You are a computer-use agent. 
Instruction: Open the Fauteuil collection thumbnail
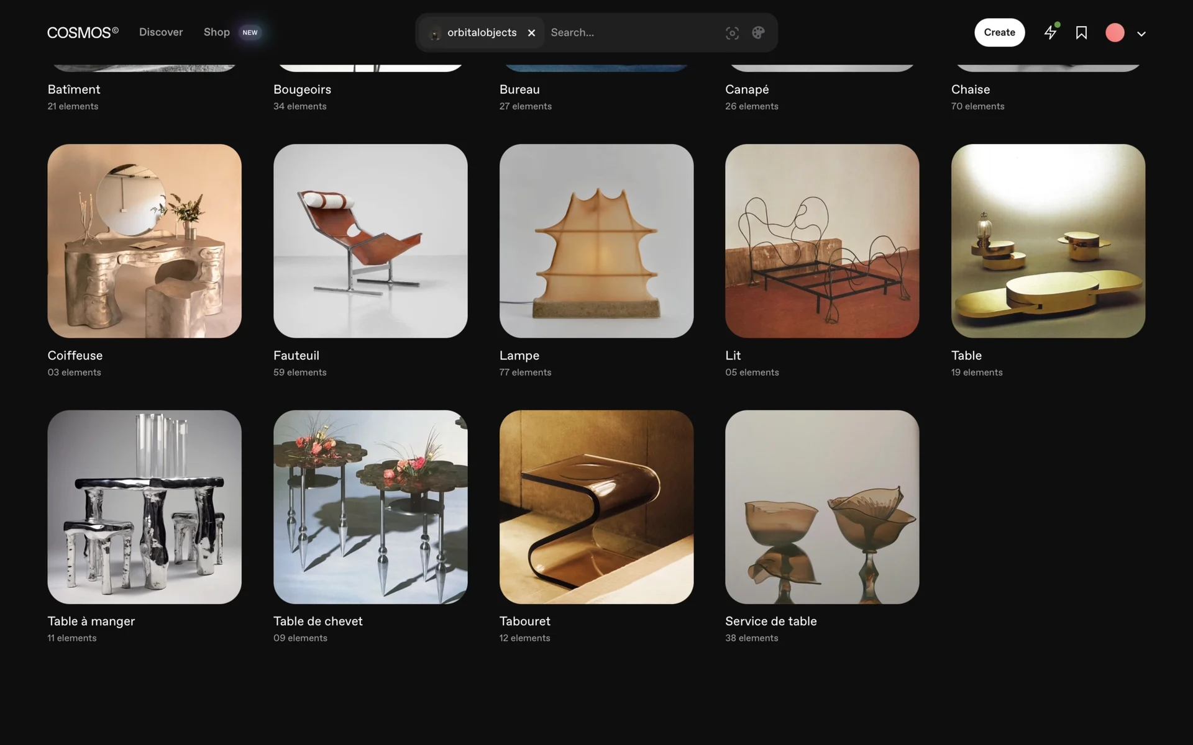(370, 241)
